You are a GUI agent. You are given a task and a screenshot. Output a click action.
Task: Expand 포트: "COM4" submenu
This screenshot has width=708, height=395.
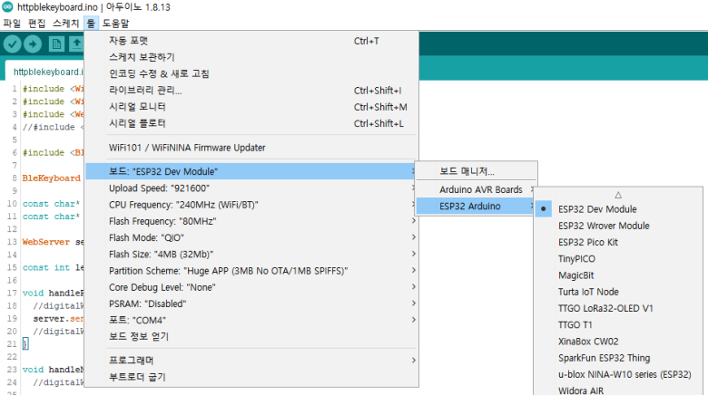tap(251, 320)
